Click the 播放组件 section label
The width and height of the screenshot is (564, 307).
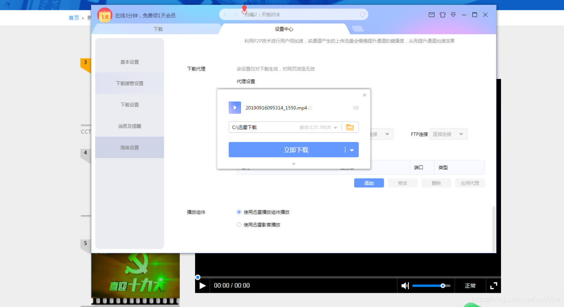(x=196, y=212)
